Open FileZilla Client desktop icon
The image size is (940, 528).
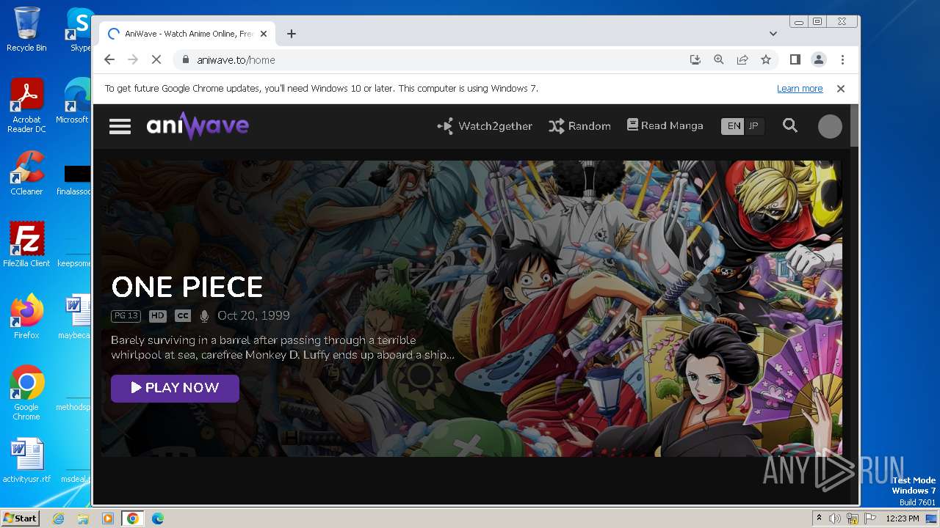[x=26, y=244]
